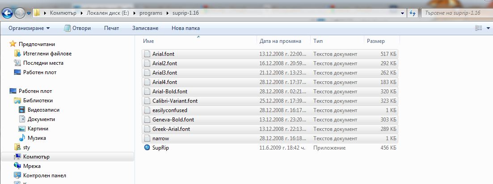Select the Arial.font file icon

click(x=147, y=54)
